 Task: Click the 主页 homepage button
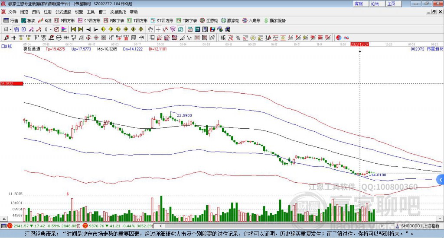(x=391, y=3)
